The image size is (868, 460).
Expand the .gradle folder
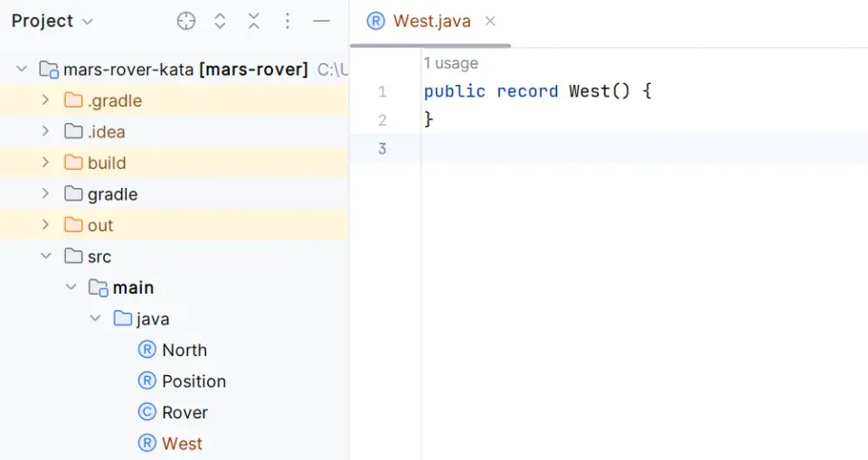coord(45,100)
